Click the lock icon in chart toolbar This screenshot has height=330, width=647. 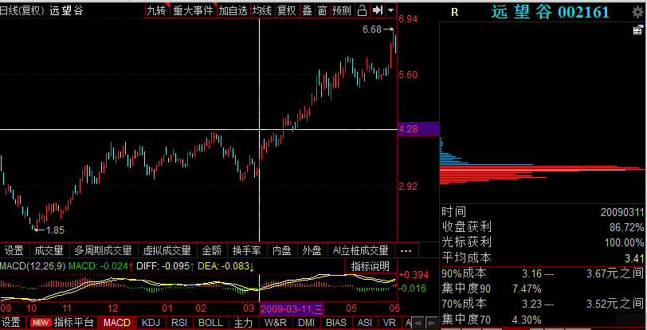click(362, 10)
